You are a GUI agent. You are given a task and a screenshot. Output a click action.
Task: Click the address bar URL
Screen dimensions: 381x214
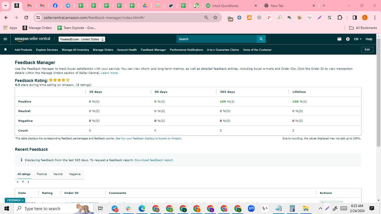94,18
